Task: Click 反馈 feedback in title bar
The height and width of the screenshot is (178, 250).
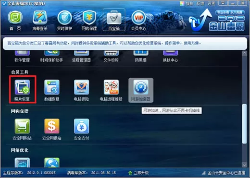Action: 200,3
